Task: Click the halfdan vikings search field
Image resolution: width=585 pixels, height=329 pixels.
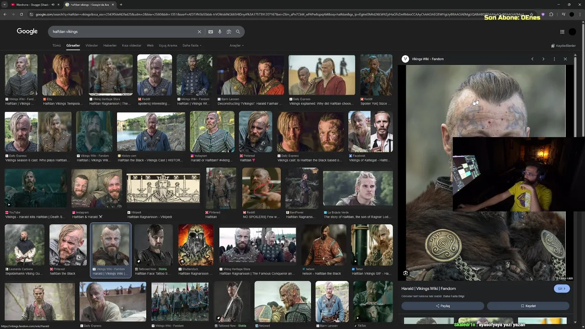Action: click(x=123, y=32)
